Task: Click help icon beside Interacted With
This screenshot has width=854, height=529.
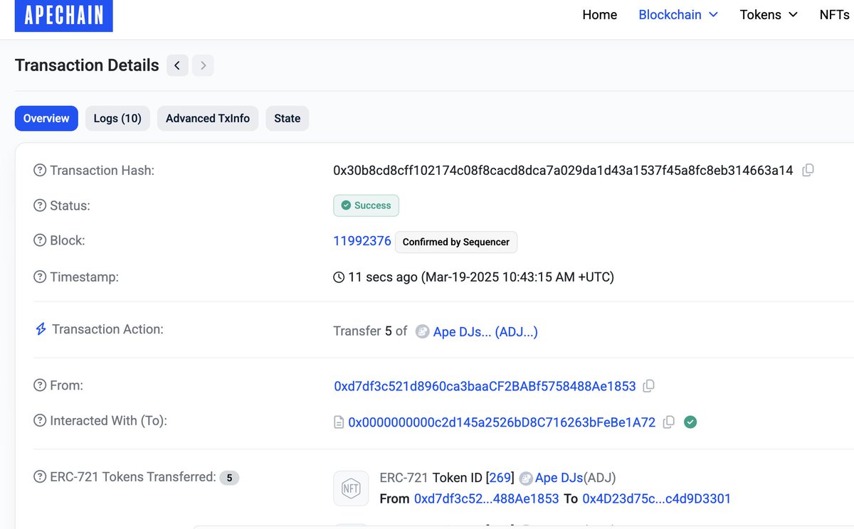Action: pyautogui.click(x=40, y=421)
